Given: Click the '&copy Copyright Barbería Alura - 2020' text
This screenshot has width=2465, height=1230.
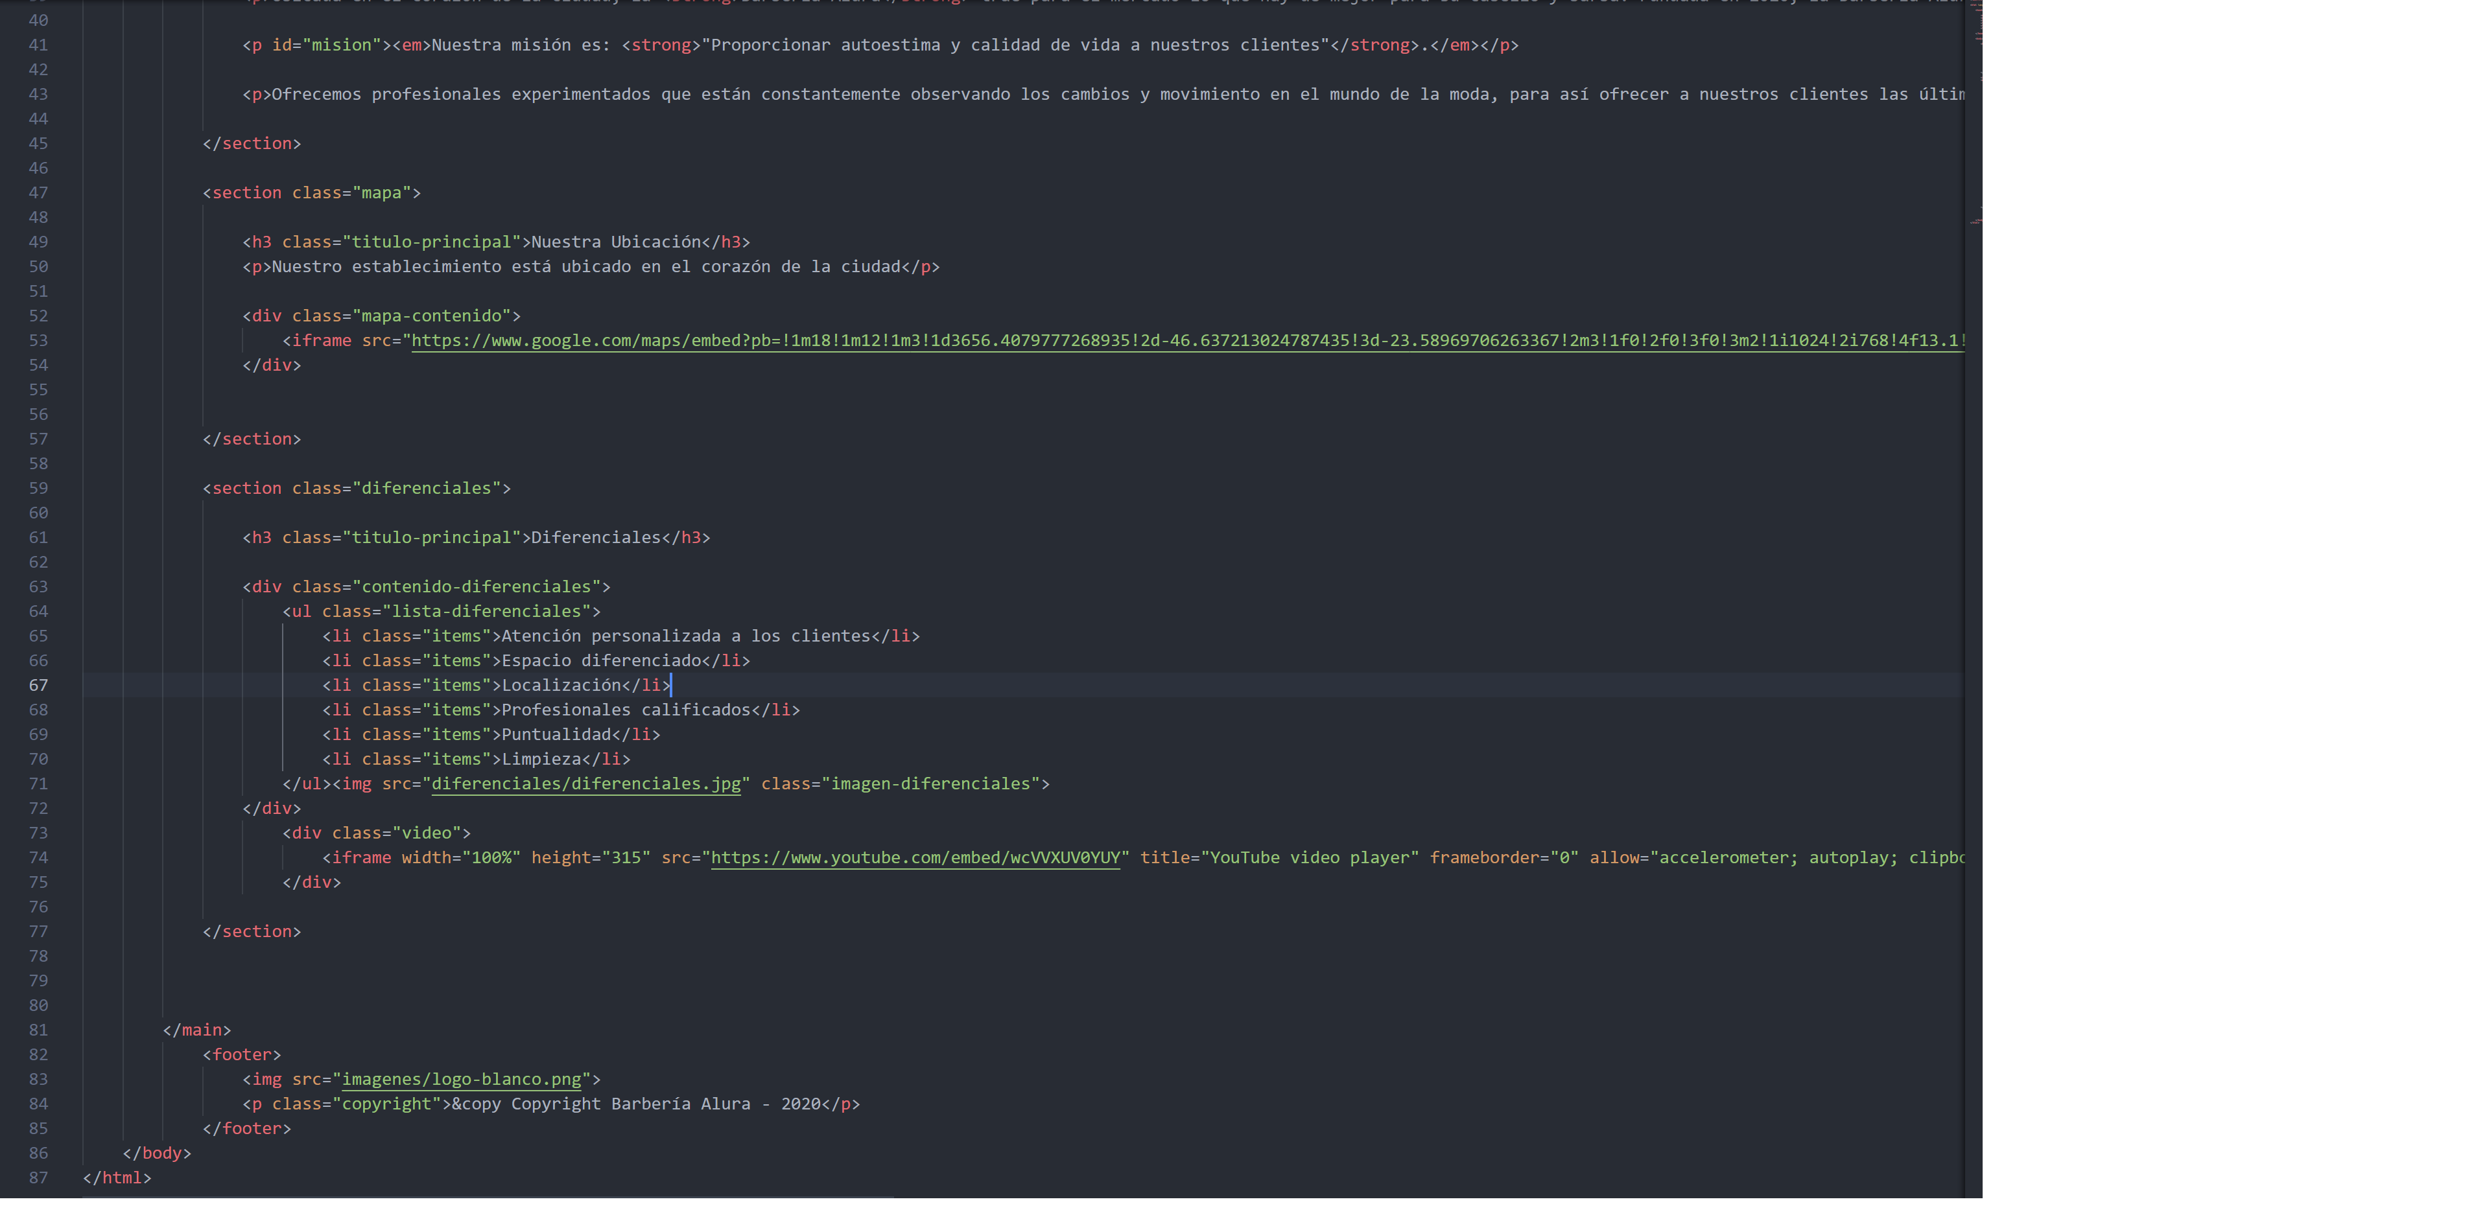Looking at the screenshot, I should pyautogui.click(x=636, y=1104).
